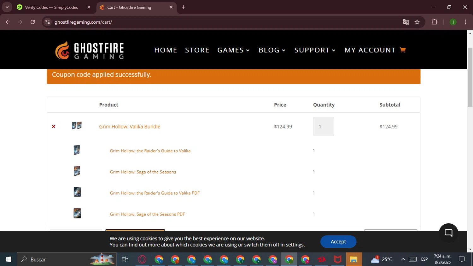
Task: Click the Raider's Guide to Valika book thumbnail
Action: pos(77,150)
